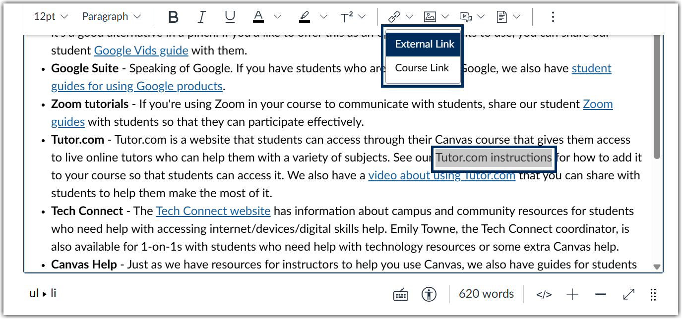This screenshot has width=682, height=319.
Task: Choose External Link from the menu
Action: 423,44
